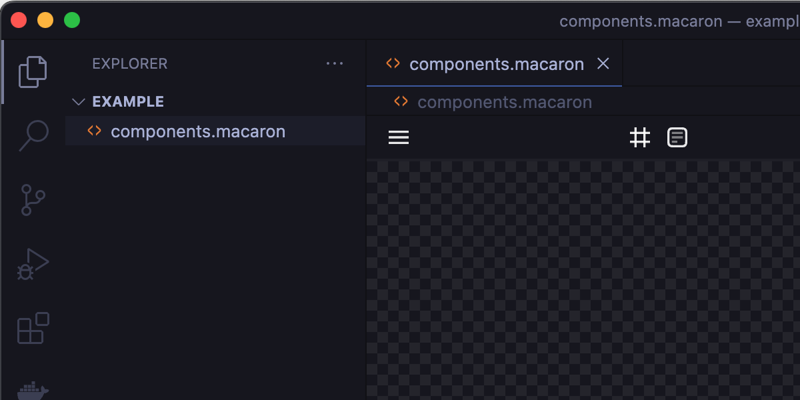Viewport: 800px width, 400px height.
Task: Minimize the window with the yellow button
Action: [45, 21]
